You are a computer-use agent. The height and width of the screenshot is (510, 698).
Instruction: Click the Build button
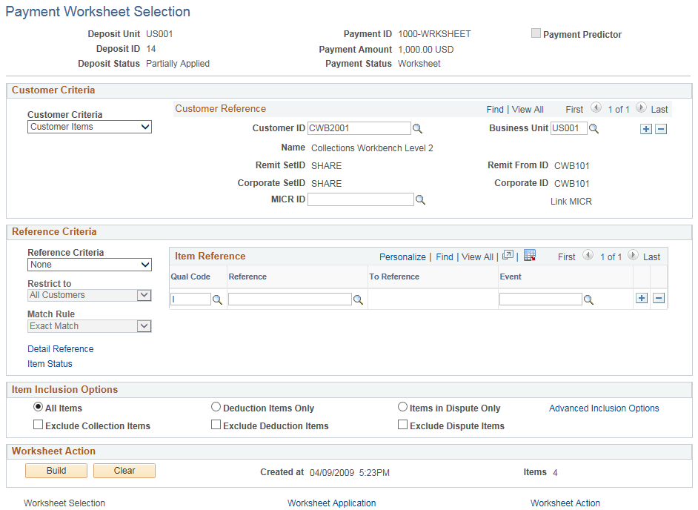56,470
